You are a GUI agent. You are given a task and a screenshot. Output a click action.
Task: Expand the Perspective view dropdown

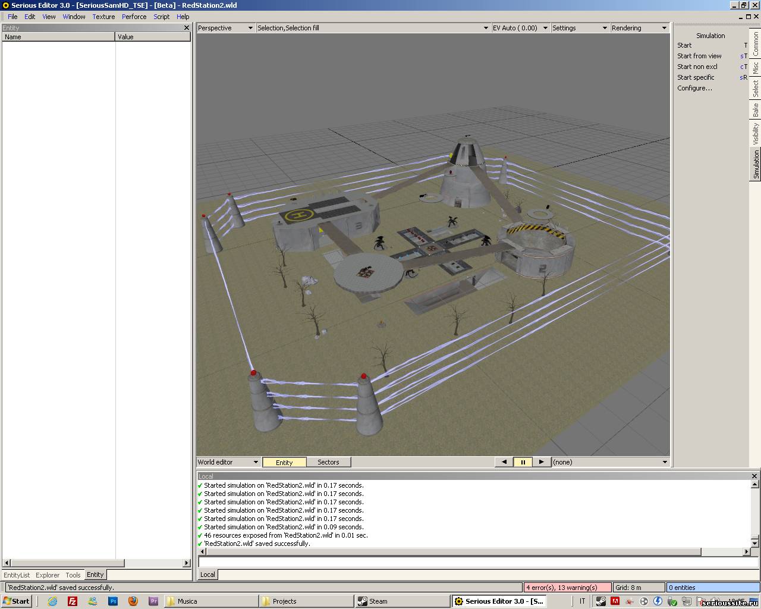pyautogui.click(x=225, y=28)
